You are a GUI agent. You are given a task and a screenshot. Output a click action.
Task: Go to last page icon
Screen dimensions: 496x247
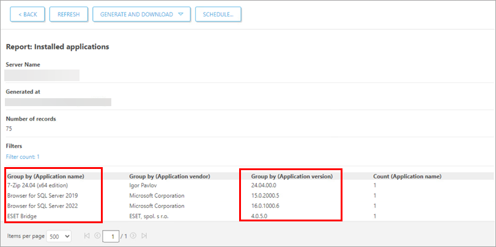point(144,235)
